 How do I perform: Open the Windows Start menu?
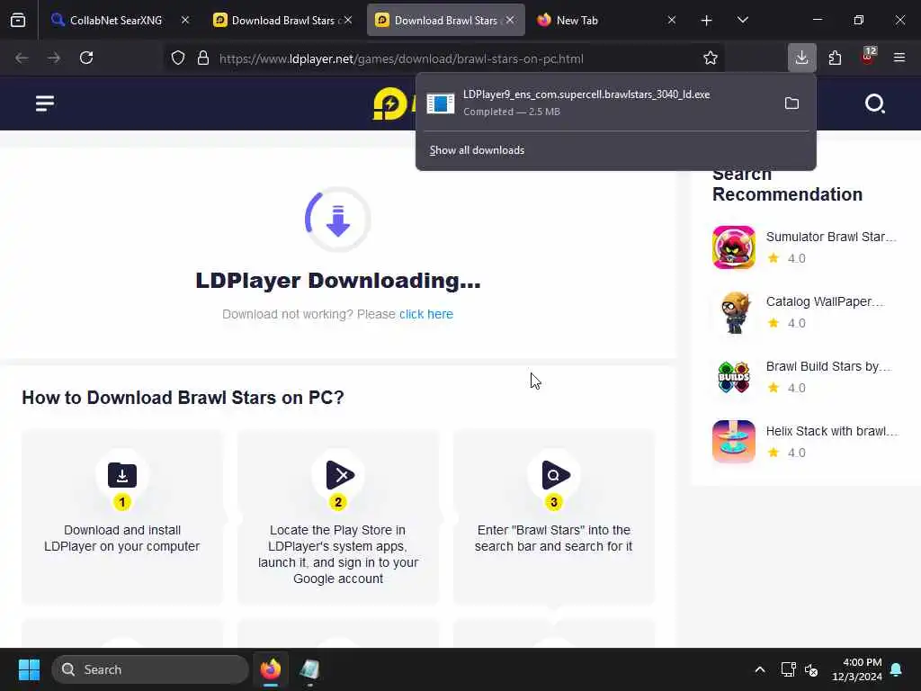[29, 669]
